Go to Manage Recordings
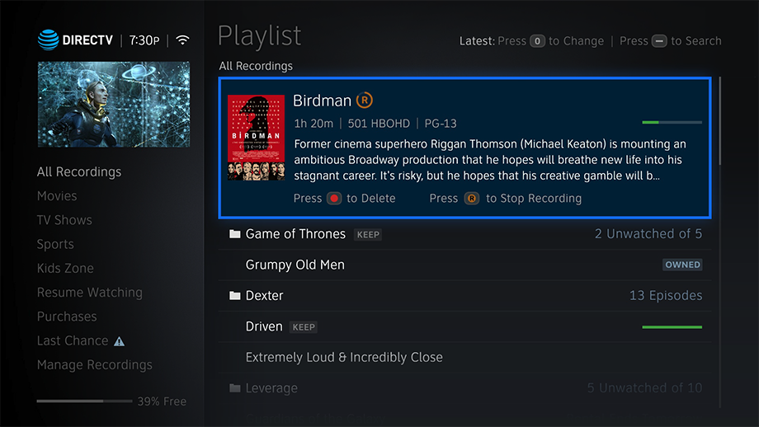759x427 pixels. [x=94, y=365]
